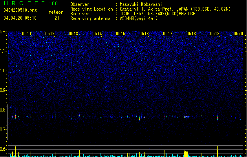Viewport: 247px width, 157px height.
Task: Click the 'Receiving Location' label
Action: pos(91,9)
